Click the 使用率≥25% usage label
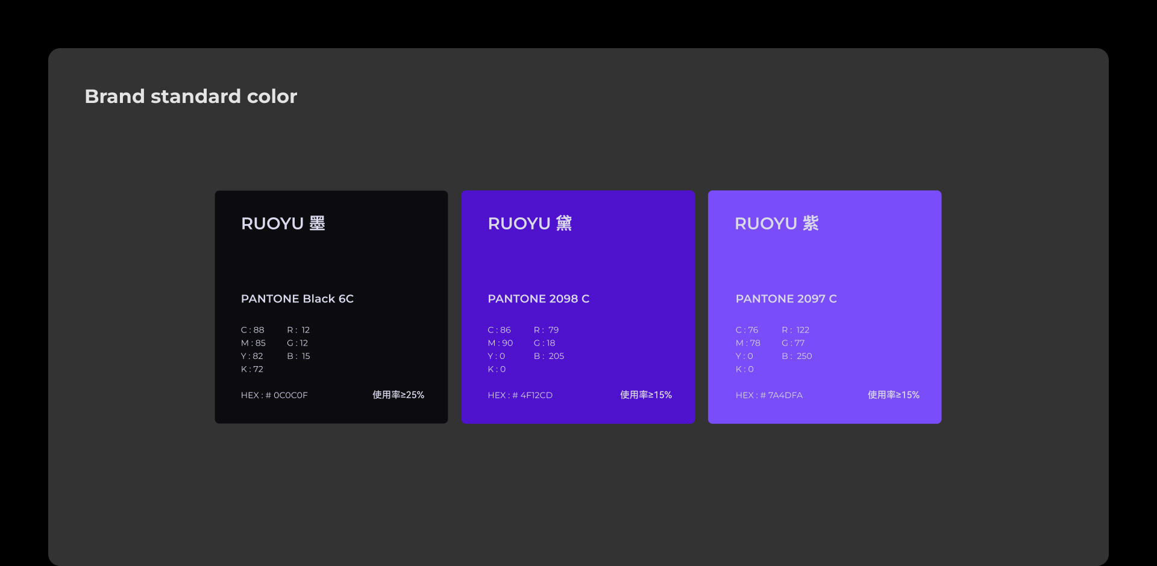 coord(398,395)
